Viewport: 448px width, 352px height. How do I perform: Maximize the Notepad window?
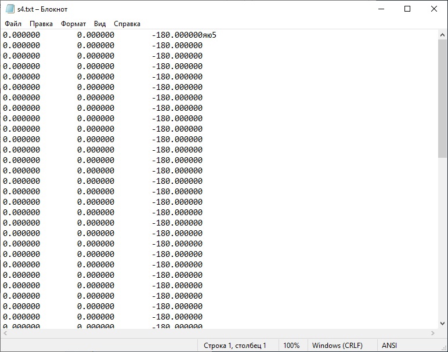coord(407,9)
